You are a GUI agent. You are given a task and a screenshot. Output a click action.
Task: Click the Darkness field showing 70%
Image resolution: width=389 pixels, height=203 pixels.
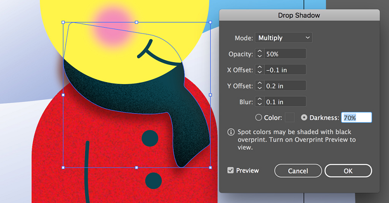click(356, 117)
